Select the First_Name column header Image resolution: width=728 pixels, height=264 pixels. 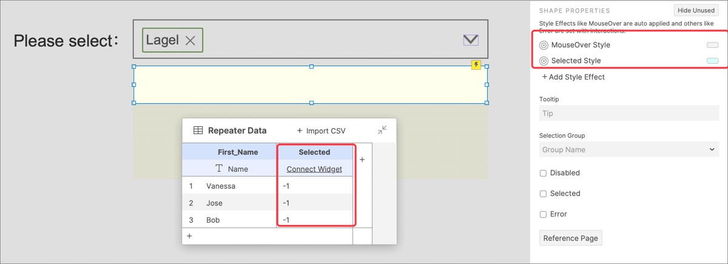(x=238, y=152)
